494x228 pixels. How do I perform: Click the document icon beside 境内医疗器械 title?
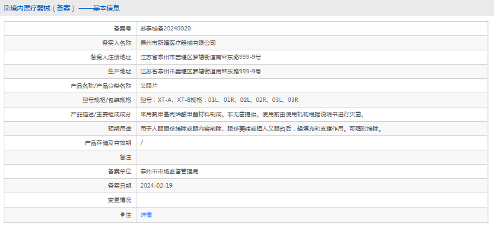click(7, 9)
